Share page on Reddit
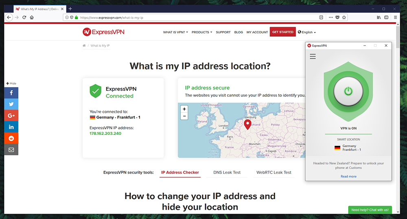The image size is (407, 219). [x=11, y=139]
